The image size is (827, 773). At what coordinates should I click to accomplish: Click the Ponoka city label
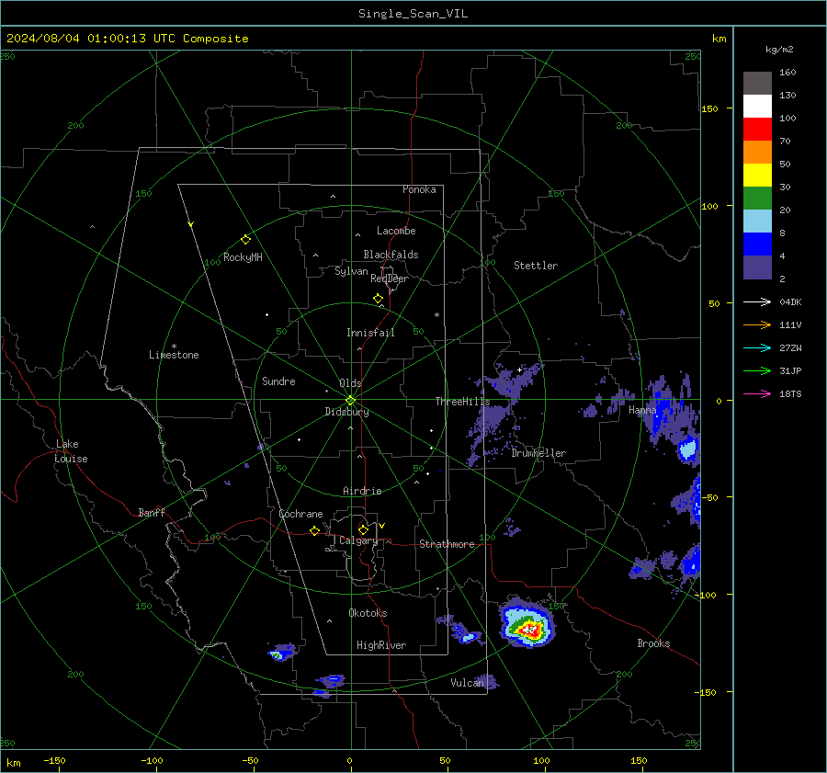419,189
